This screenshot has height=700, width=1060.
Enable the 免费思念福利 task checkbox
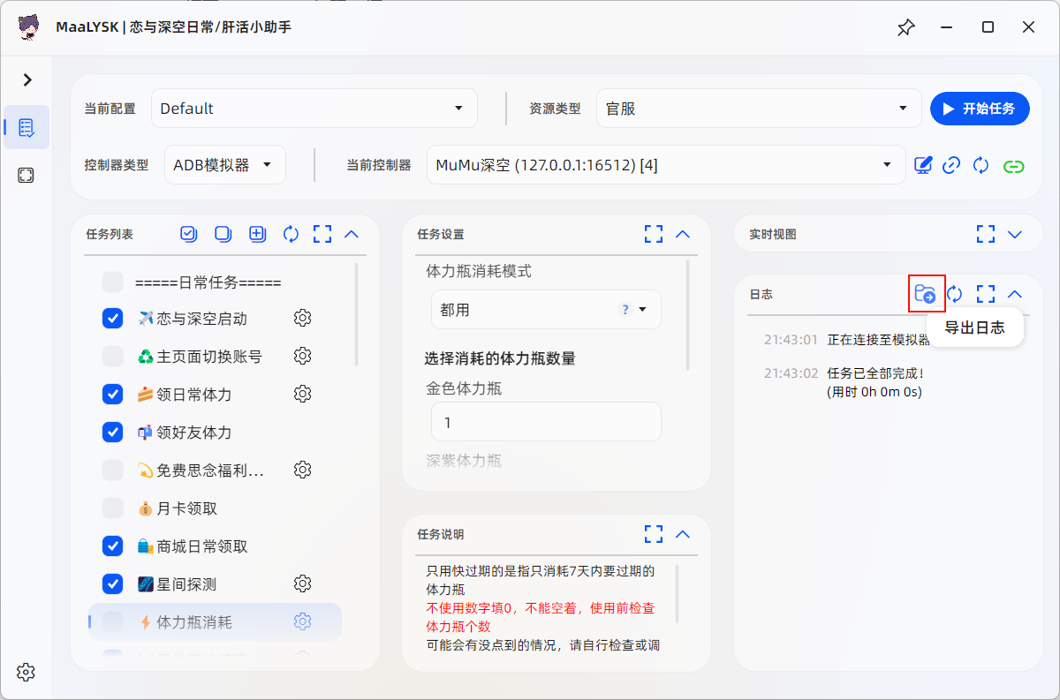pos(112,470)
